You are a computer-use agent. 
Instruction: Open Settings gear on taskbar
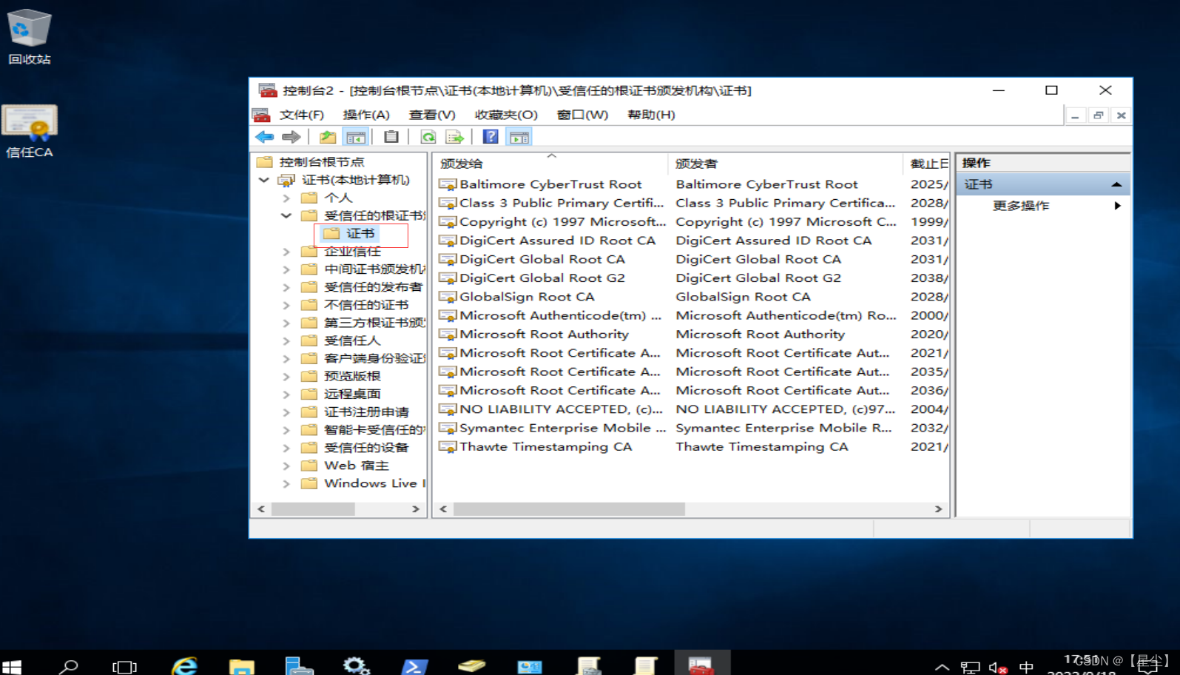(x=356, y=666)
